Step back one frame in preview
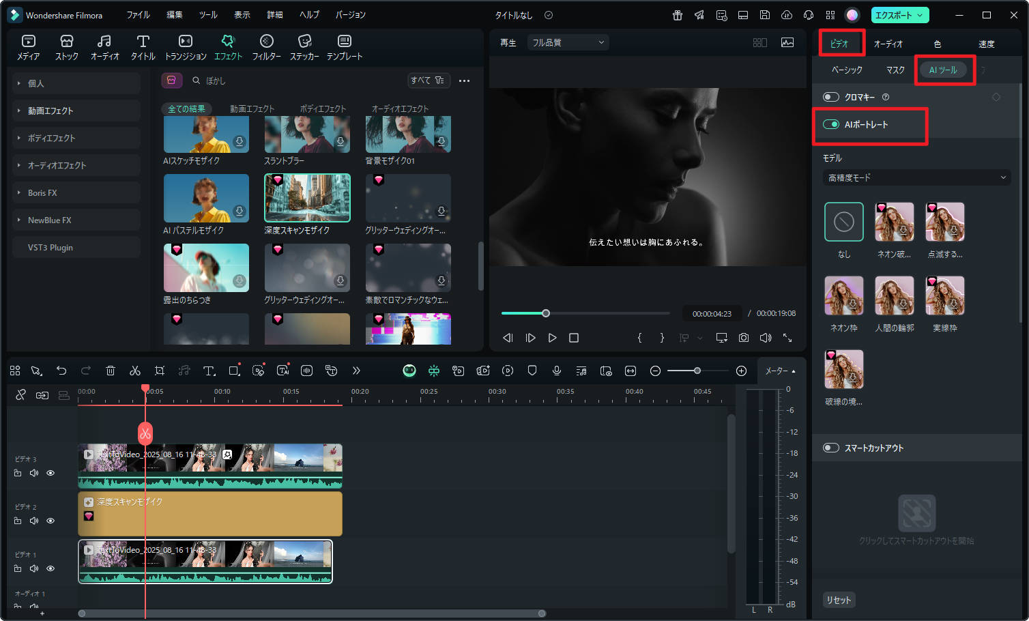The image size is (1029, 621). pos(508,338)
